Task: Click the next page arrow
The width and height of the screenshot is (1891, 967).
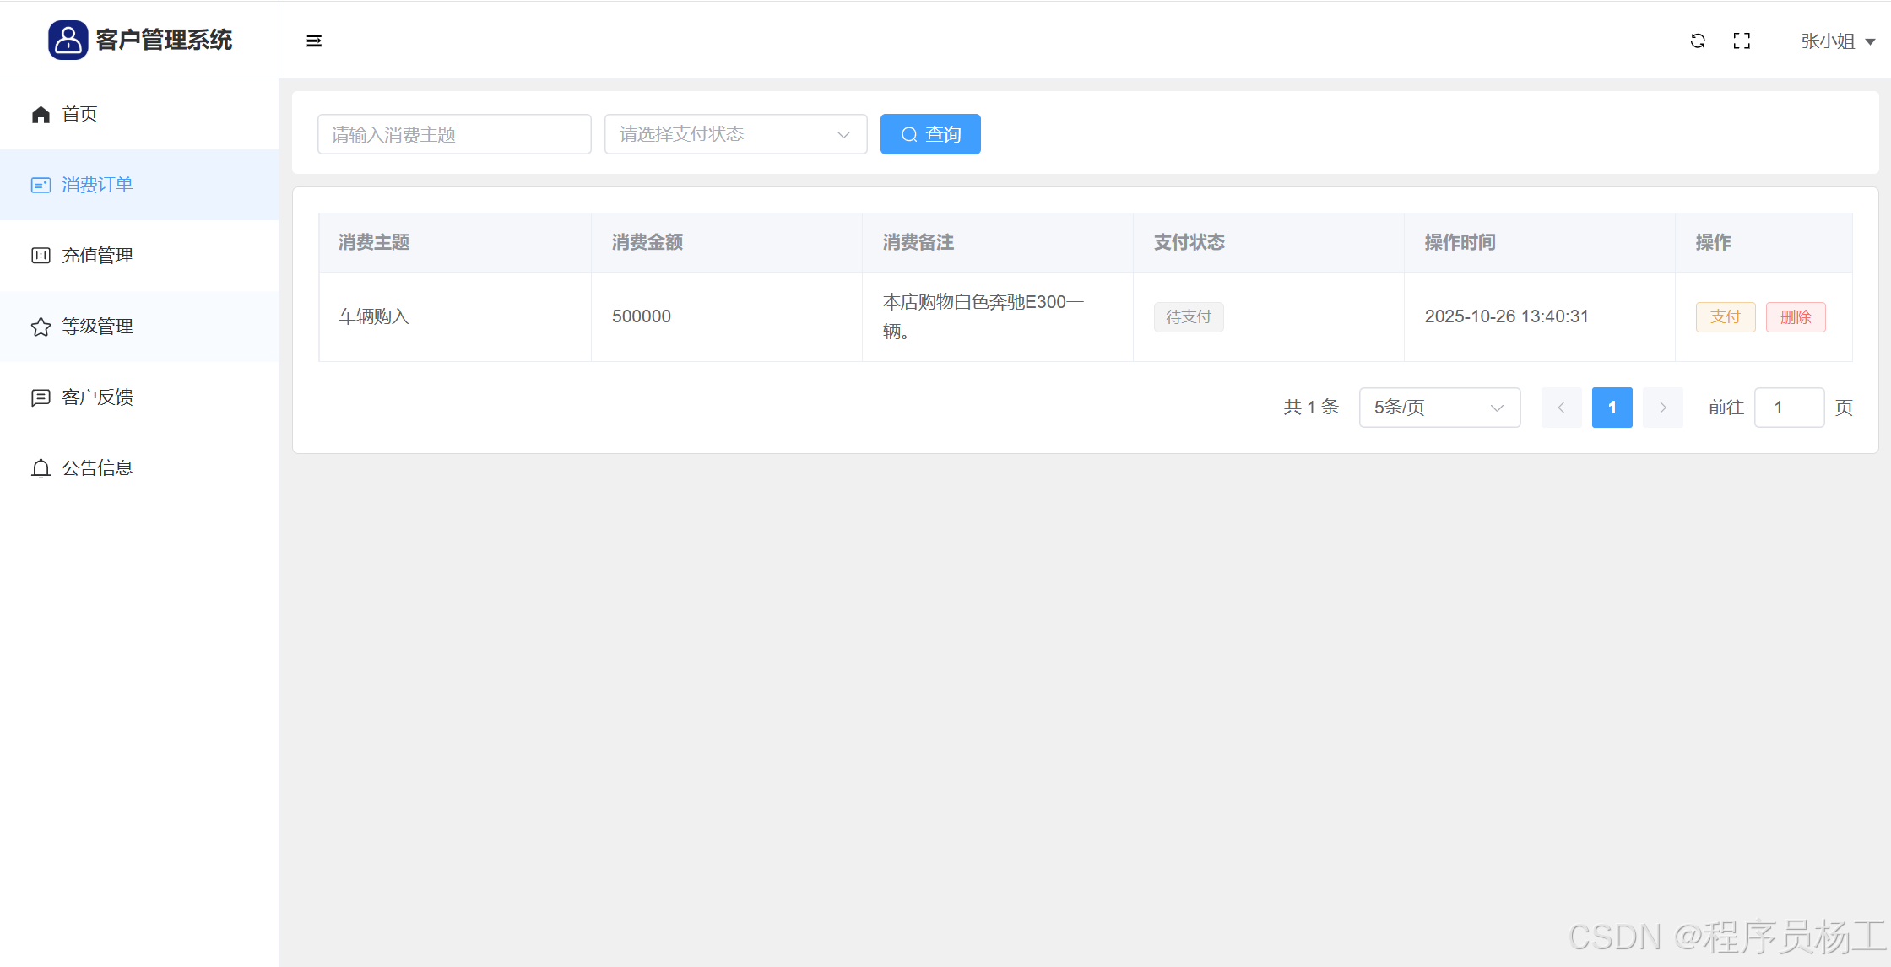Action: [x=1662, y=408]
